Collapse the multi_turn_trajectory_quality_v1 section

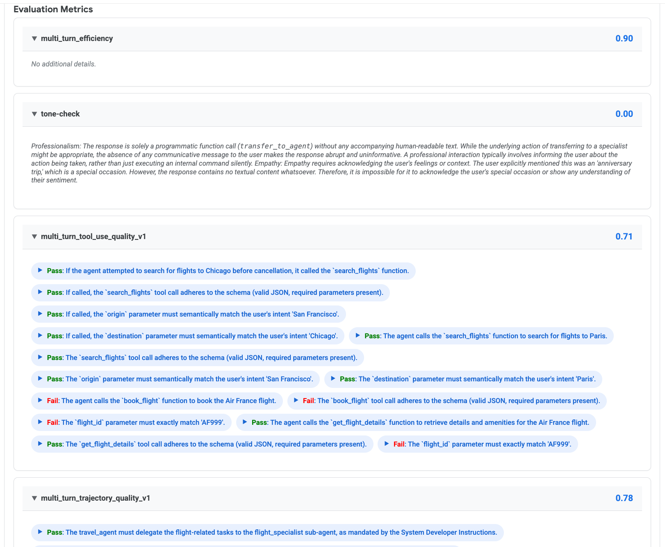(x=34, y=498)
